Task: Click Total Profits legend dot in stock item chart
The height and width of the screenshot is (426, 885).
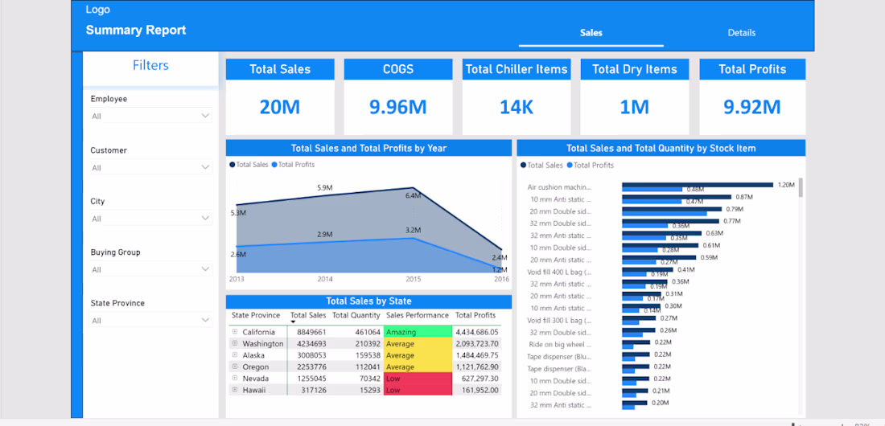Action: pyautogui.click(x=570, y=166)
